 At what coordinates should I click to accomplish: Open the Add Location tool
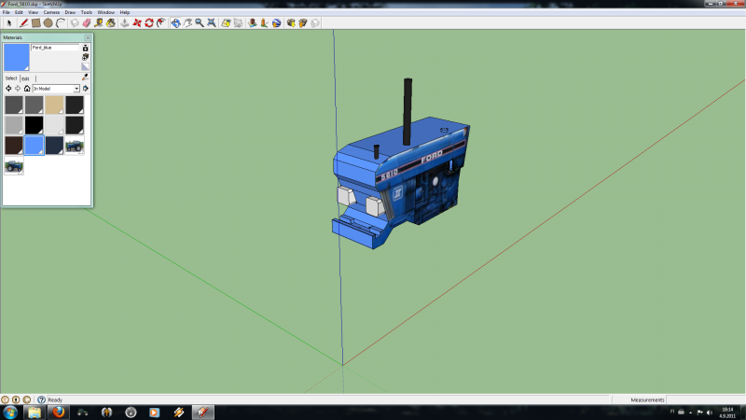click(x=226, y=22)
